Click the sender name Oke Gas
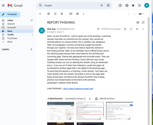 [51, 29]
